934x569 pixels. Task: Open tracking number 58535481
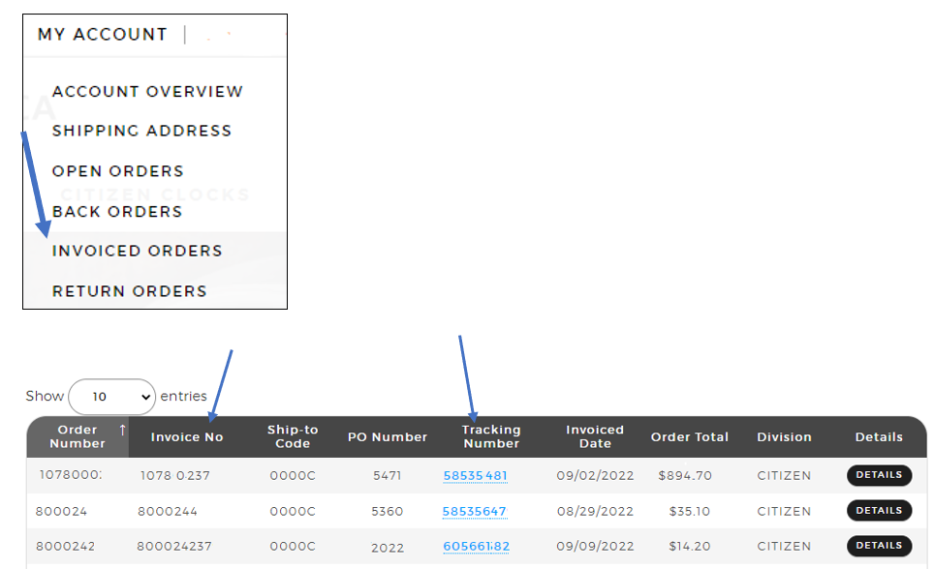coord(475,475)
